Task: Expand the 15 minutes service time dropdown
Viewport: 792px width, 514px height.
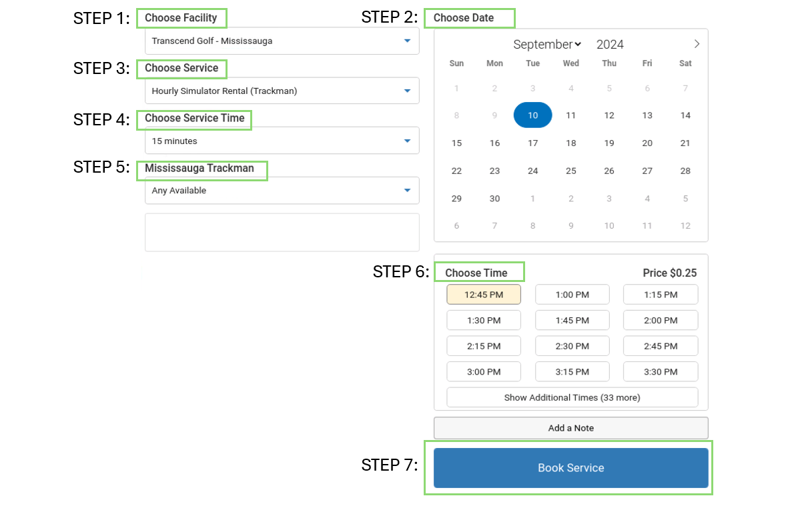Action: 282,141
